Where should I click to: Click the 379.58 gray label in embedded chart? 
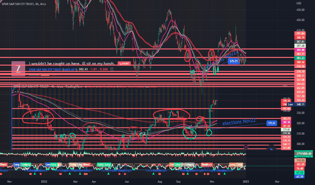pos(286,133)
